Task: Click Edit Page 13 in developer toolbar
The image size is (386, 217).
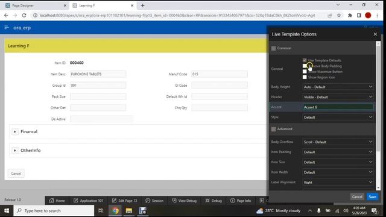Action: (x=125, y=201)
